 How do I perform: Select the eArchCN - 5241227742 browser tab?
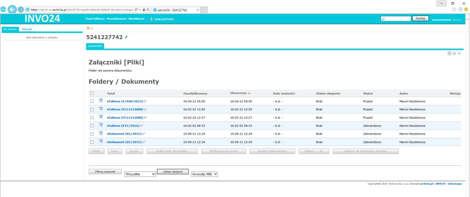click(x=176, y=10)
